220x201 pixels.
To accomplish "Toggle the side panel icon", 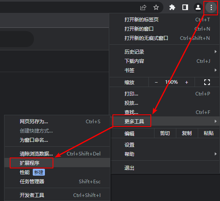I will point(185,7).
